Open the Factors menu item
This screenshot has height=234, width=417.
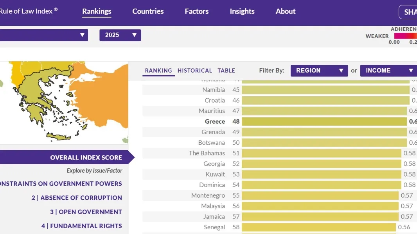[x=196, y=11]
